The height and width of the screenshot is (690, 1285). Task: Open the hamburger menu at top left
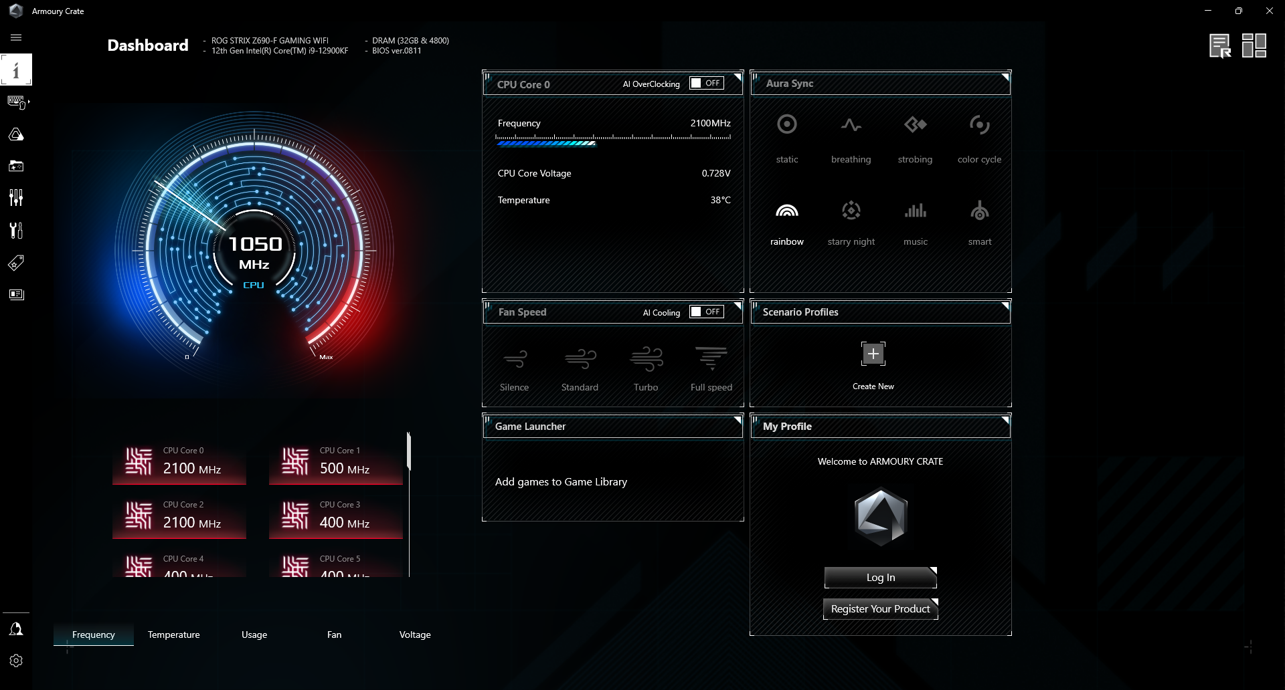click(x=16, y=37)
